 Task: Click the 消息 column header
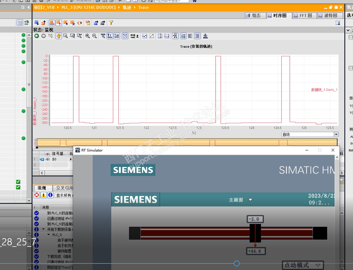coord(45,207)
